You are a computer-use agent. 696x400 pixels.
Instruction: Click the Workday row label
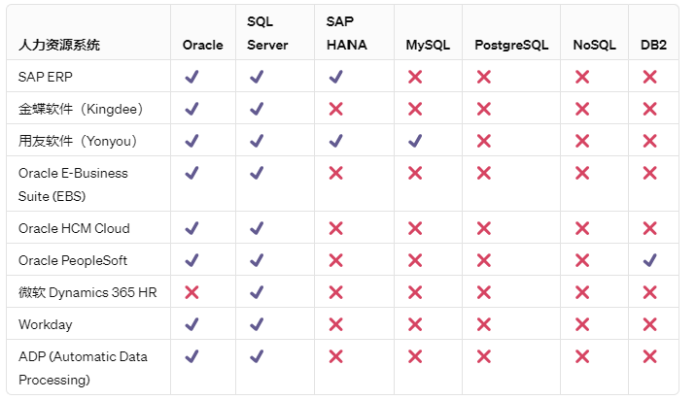45,324
